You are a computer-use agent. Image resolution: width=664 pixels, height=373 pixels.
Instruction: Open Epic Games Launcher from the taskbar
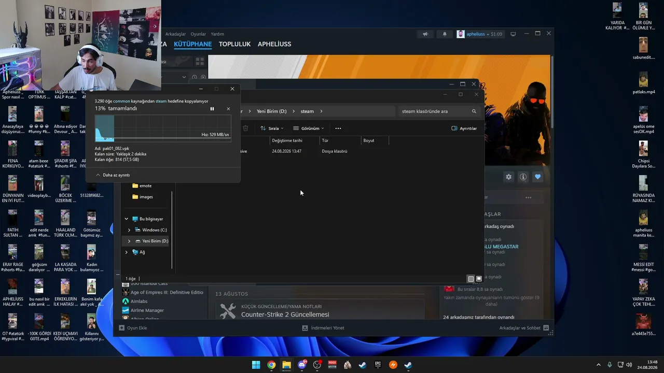coord(378,365)
